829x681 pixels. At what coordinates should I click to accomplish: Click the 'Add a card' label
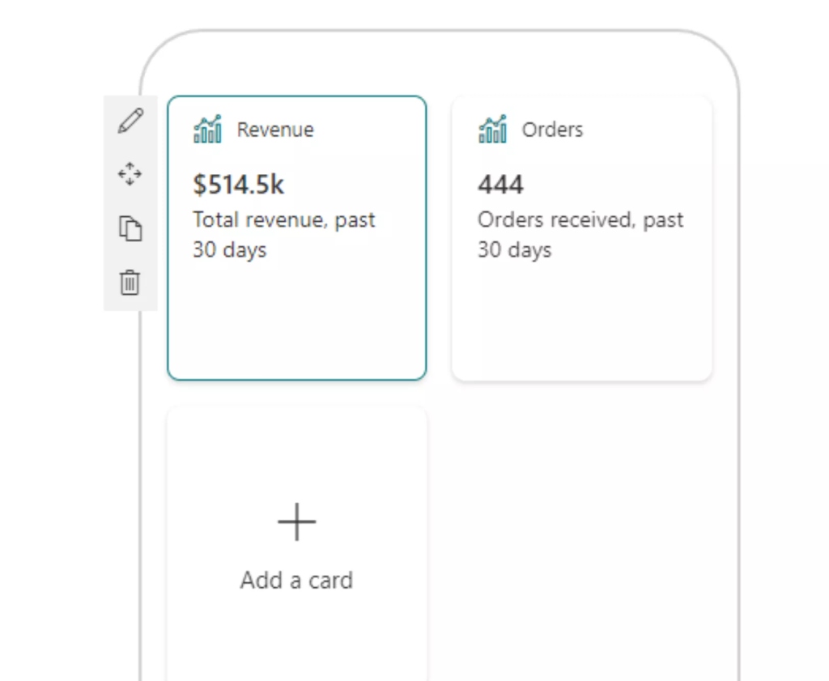coord(296,580)
